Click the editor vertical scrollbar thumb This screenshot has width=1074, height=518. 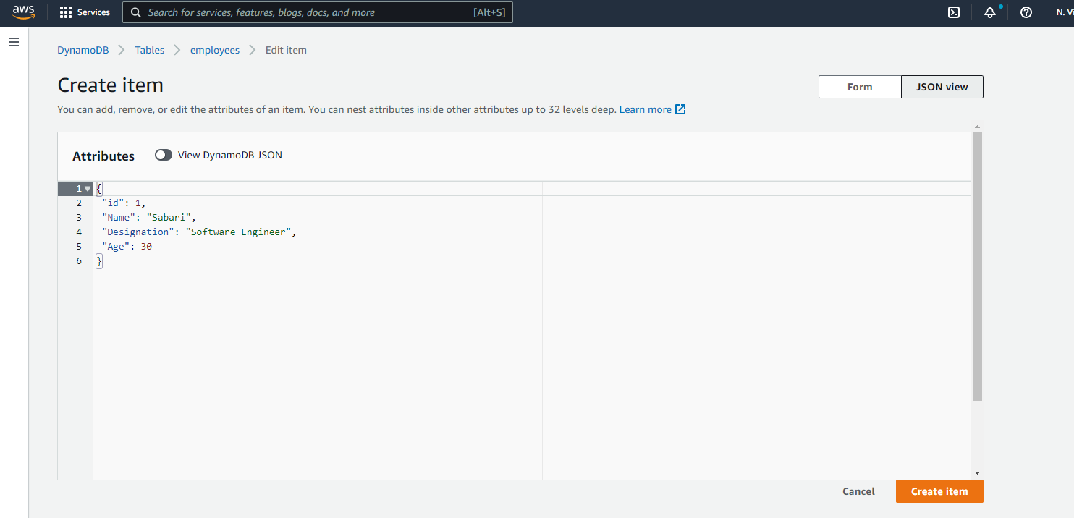click(977, 266)
